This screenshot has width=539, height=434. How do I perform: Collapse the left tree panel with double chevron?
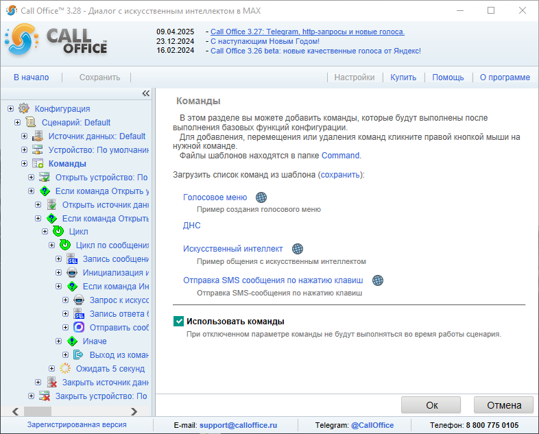[x=145, y=93]
